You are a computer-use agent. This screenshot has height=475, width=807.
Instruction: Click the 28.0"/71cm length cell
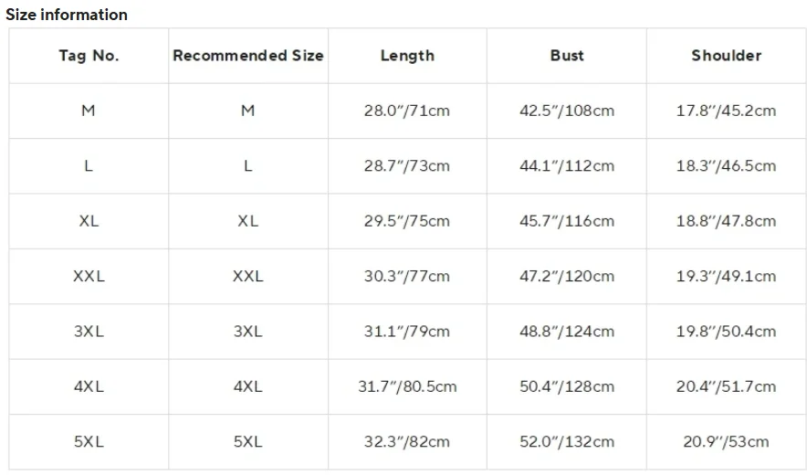coord(407,111)
